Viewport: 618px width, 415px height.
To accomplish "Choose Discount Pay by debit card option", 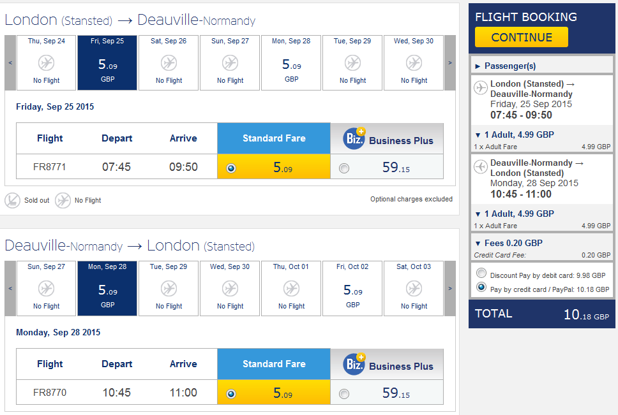I will pos(481,273).
